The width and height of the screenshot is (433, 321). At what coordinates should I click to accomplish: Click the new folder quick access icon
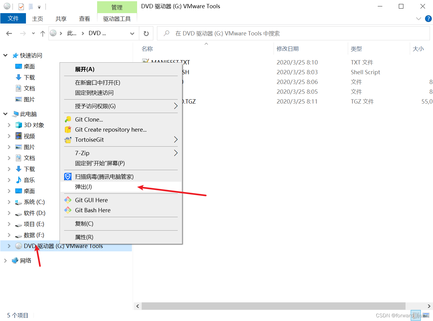31,6
